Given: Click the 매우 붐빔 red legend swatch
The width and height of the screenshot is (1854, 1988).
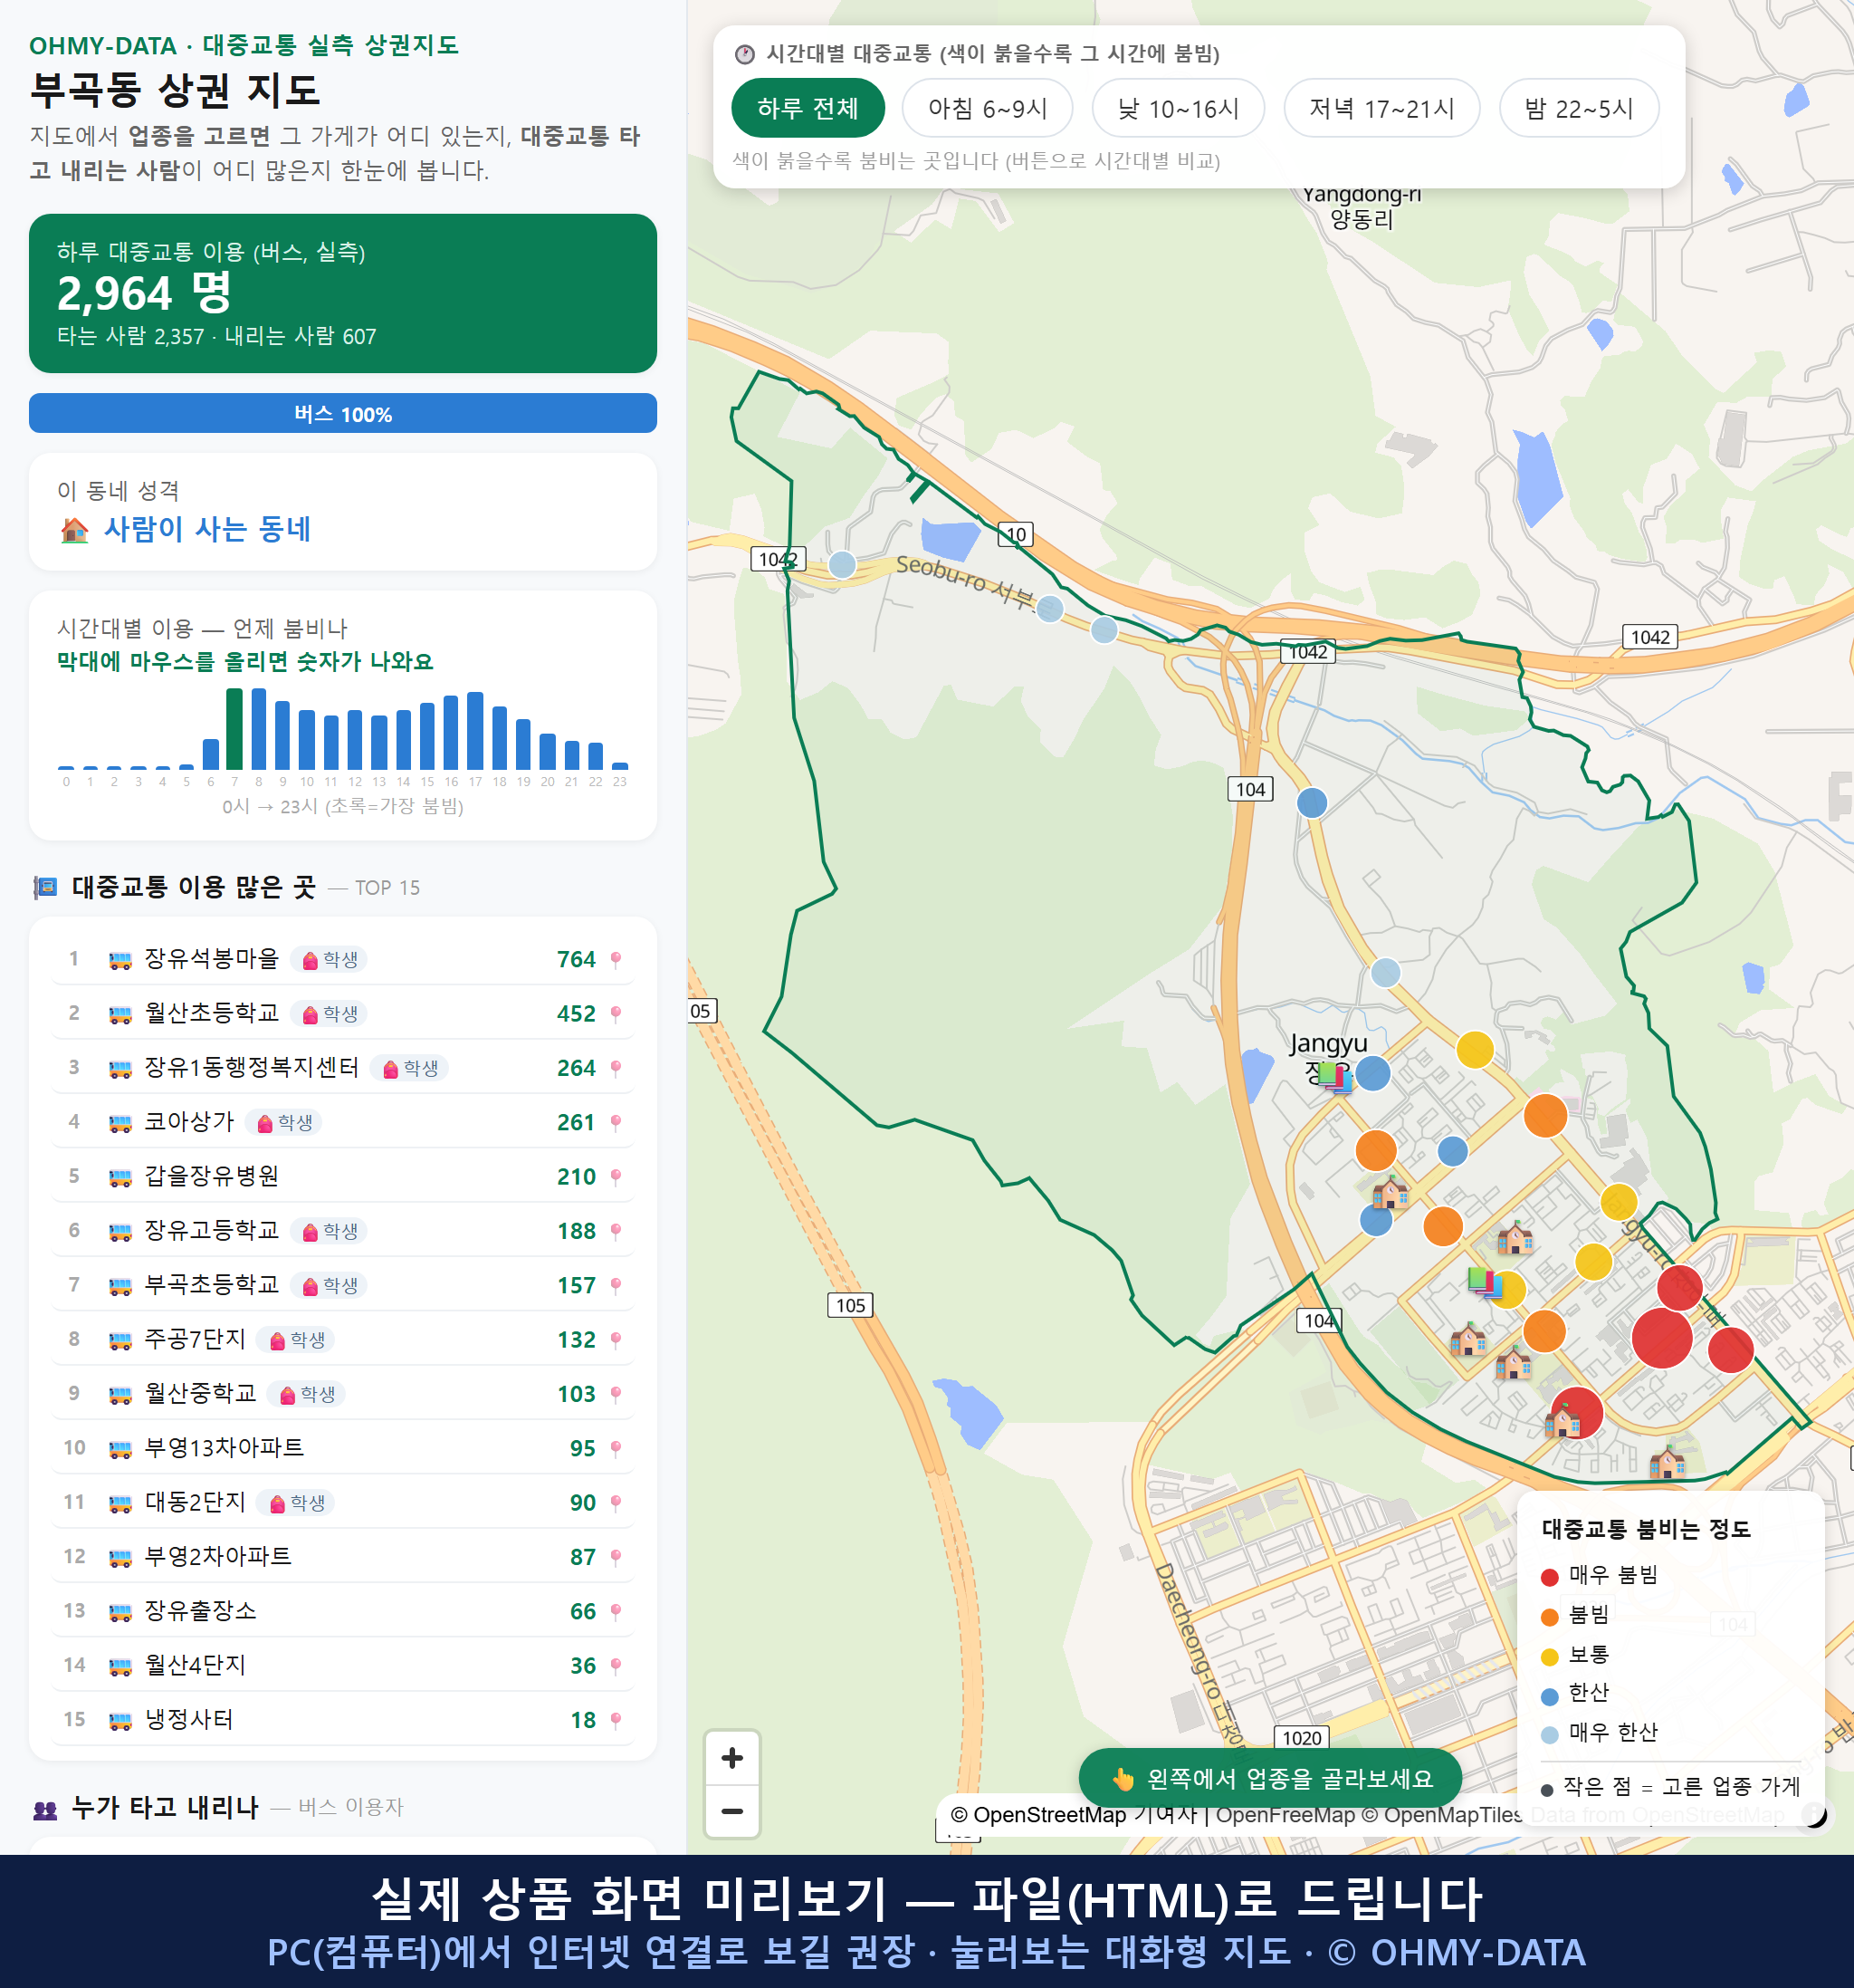Looking at the screenshot, I should click(1550, 1577).
